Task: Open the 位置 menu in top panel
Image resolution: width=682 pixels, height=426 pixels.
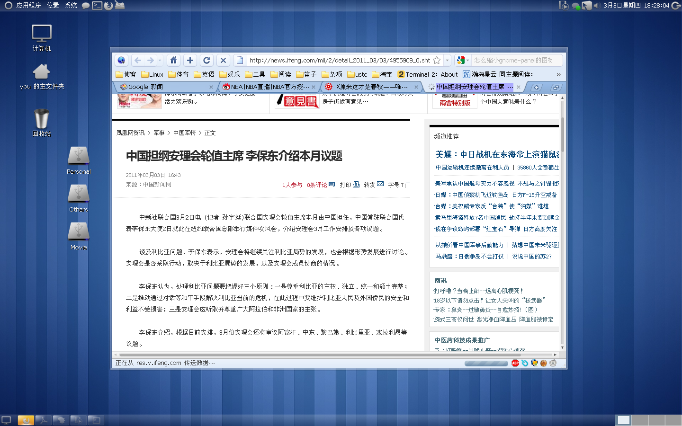Action: click(53, 5)
